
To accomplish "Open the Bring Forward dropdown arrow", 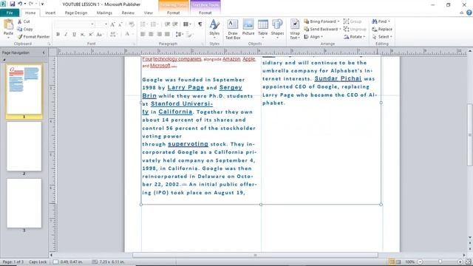I will click(338, 21).
